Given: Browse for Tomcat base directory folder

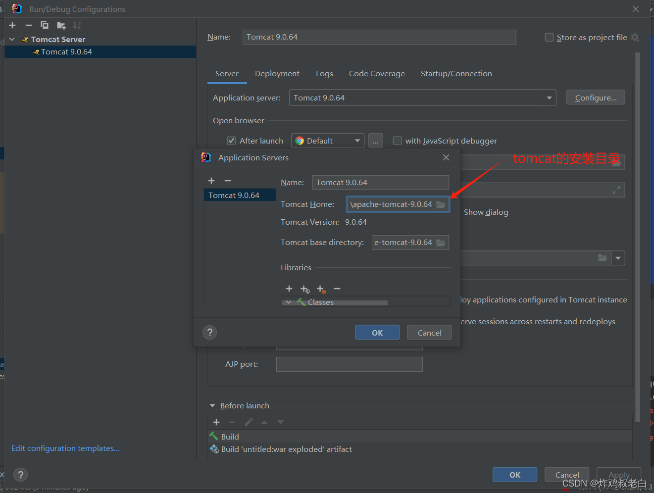Looking at the screenshot, I should tap(441, 243).
